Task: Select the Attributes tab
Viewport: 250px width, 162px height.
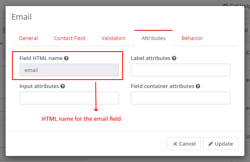Action: click(153, 38)
